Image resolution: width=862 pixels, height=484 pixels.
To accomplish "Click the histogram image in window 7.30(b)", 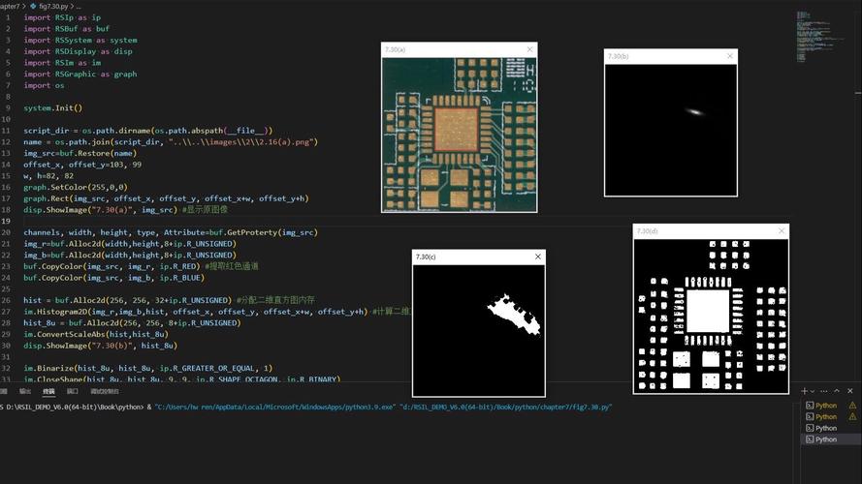I will click(x=671, y=130).
